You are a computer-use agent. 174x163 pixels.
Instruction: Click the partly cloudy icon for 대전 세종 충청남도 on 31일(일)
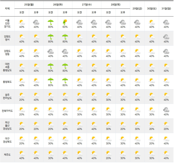click(166, 66)
